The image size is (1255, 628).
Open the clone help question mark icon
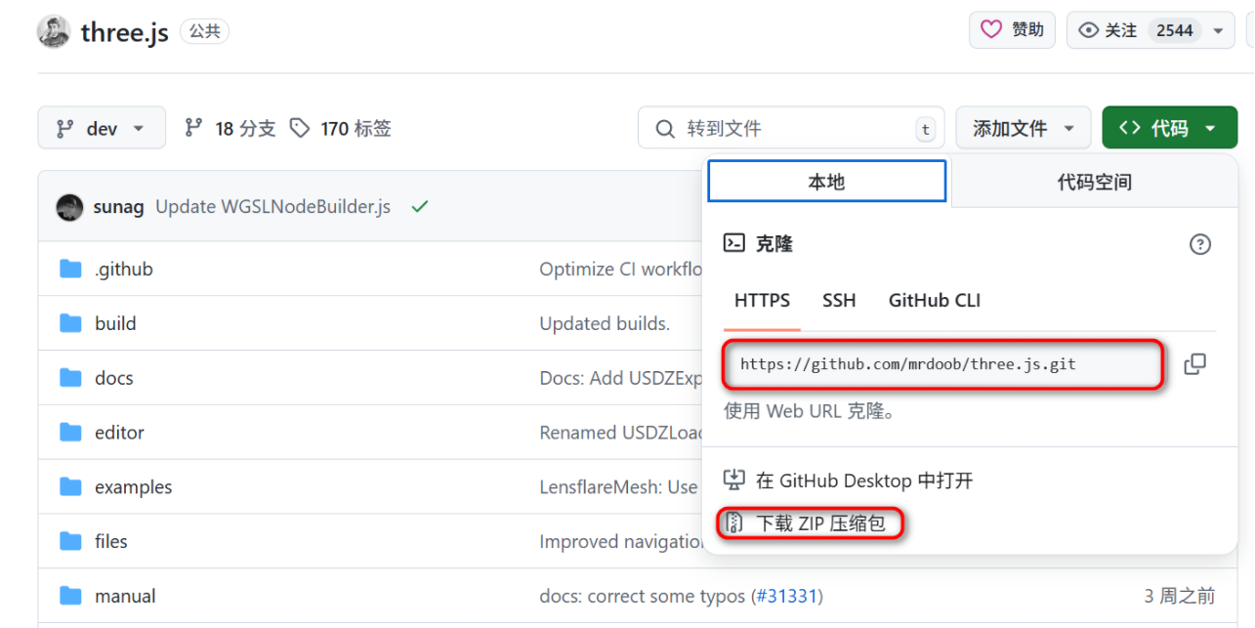[1200, 244]
